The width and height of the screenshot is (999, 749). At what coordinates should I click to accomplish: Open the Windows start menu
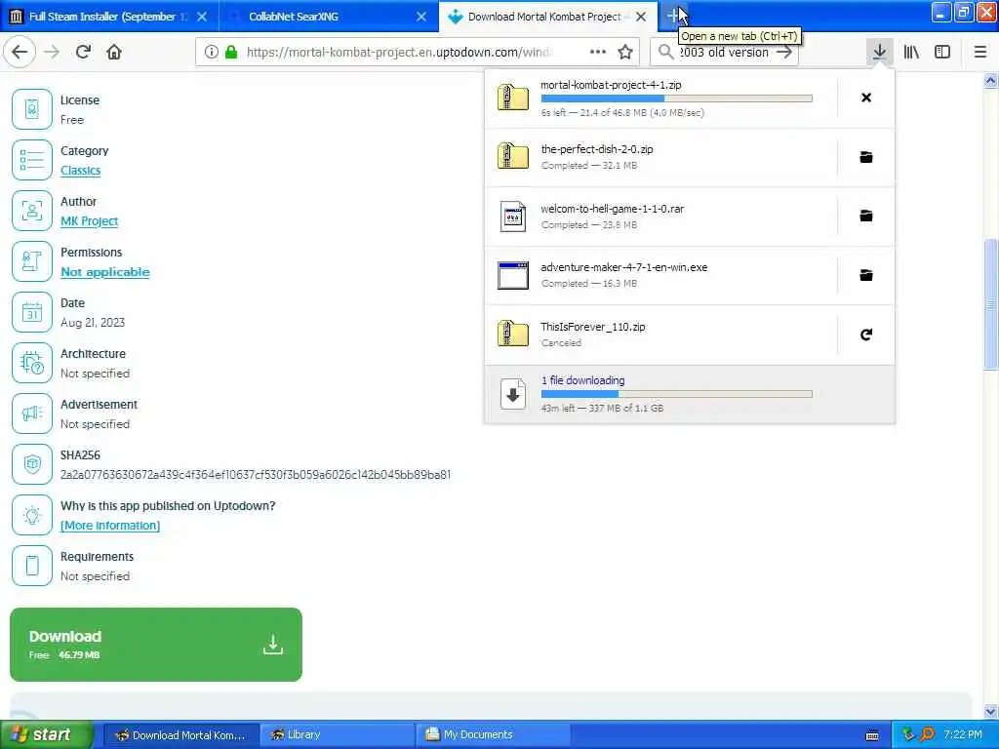click(x=46, y=734)
